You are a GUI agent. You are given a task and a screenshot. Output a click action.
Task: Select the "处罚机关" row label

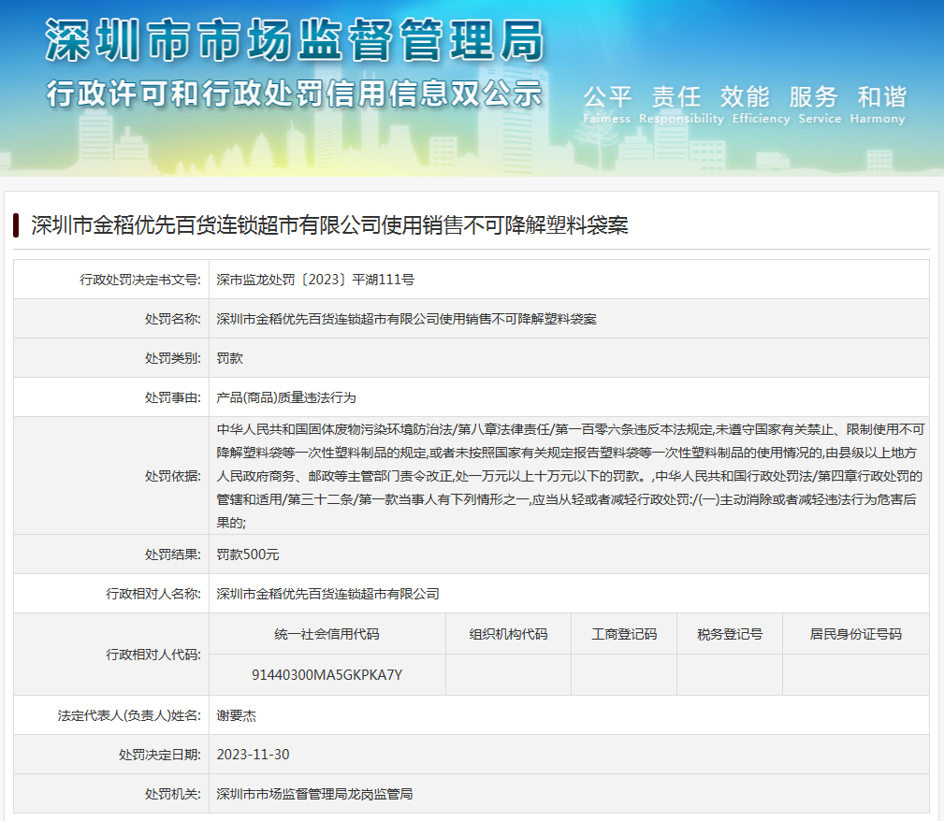(x=173, y=794)
